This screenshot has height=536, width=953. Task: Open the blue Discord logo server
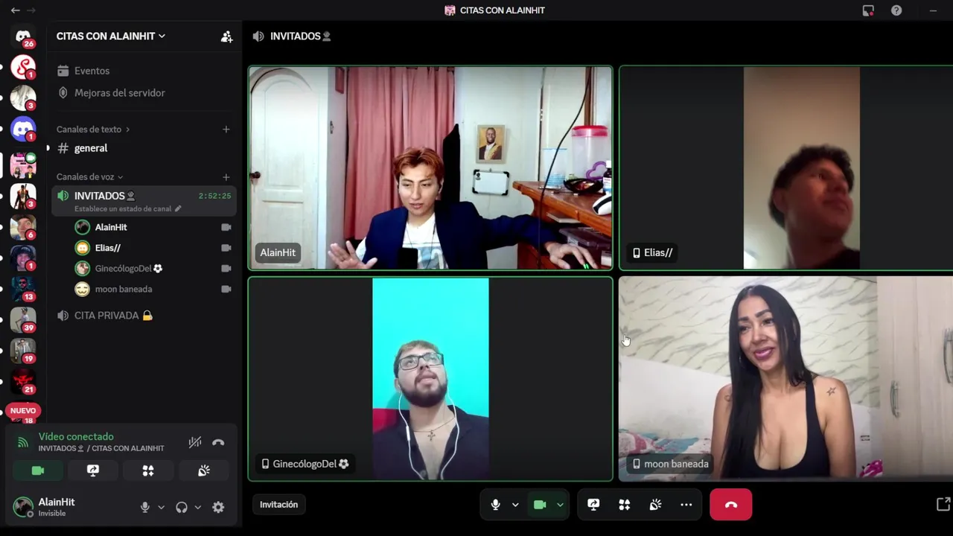(23, 129)
